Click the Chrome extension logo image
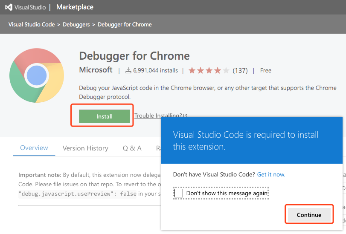 (37, 75)
